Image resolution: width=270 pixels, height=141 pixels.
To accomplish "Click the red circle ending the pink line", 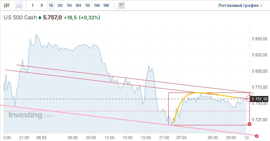I will (257, 136).
